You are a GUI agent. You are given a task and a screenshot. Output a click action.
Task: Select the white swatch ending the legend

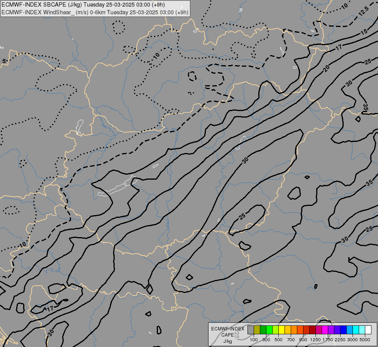[x=368, y=330]
